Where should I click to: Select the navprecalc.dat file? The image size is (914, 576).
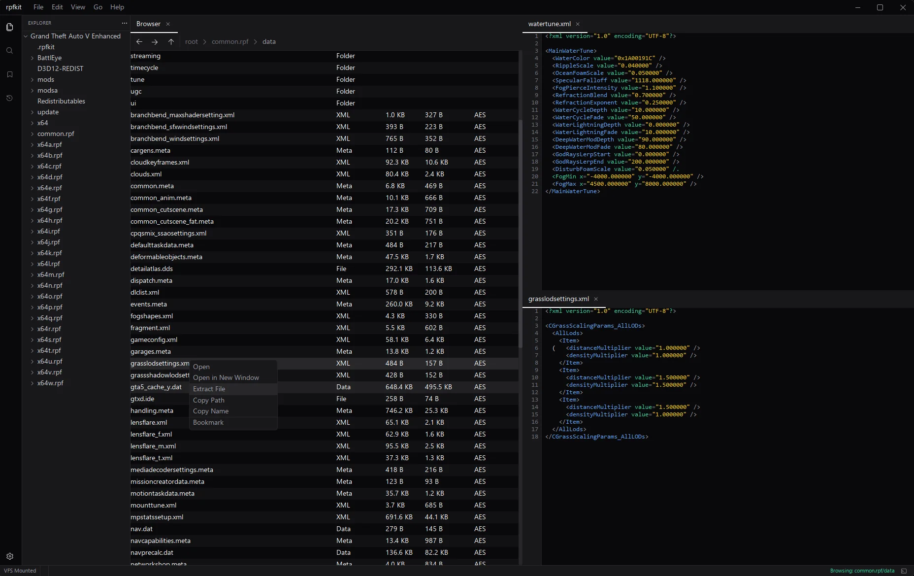[324, 552]
